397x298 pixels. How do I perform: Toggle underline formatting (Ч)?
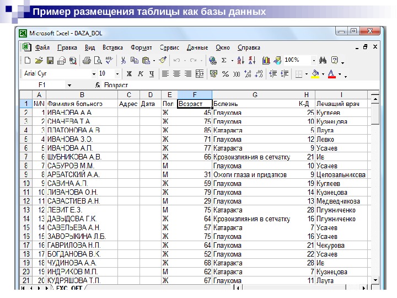[152, 74]
